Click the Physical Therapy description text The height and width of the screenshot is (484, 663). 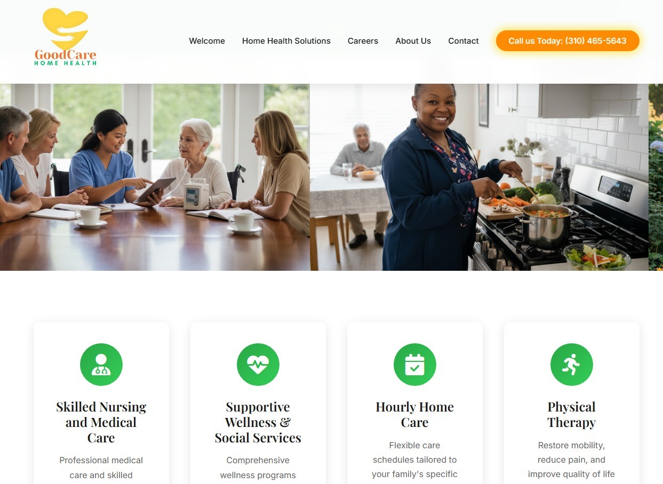pos(572,462)
